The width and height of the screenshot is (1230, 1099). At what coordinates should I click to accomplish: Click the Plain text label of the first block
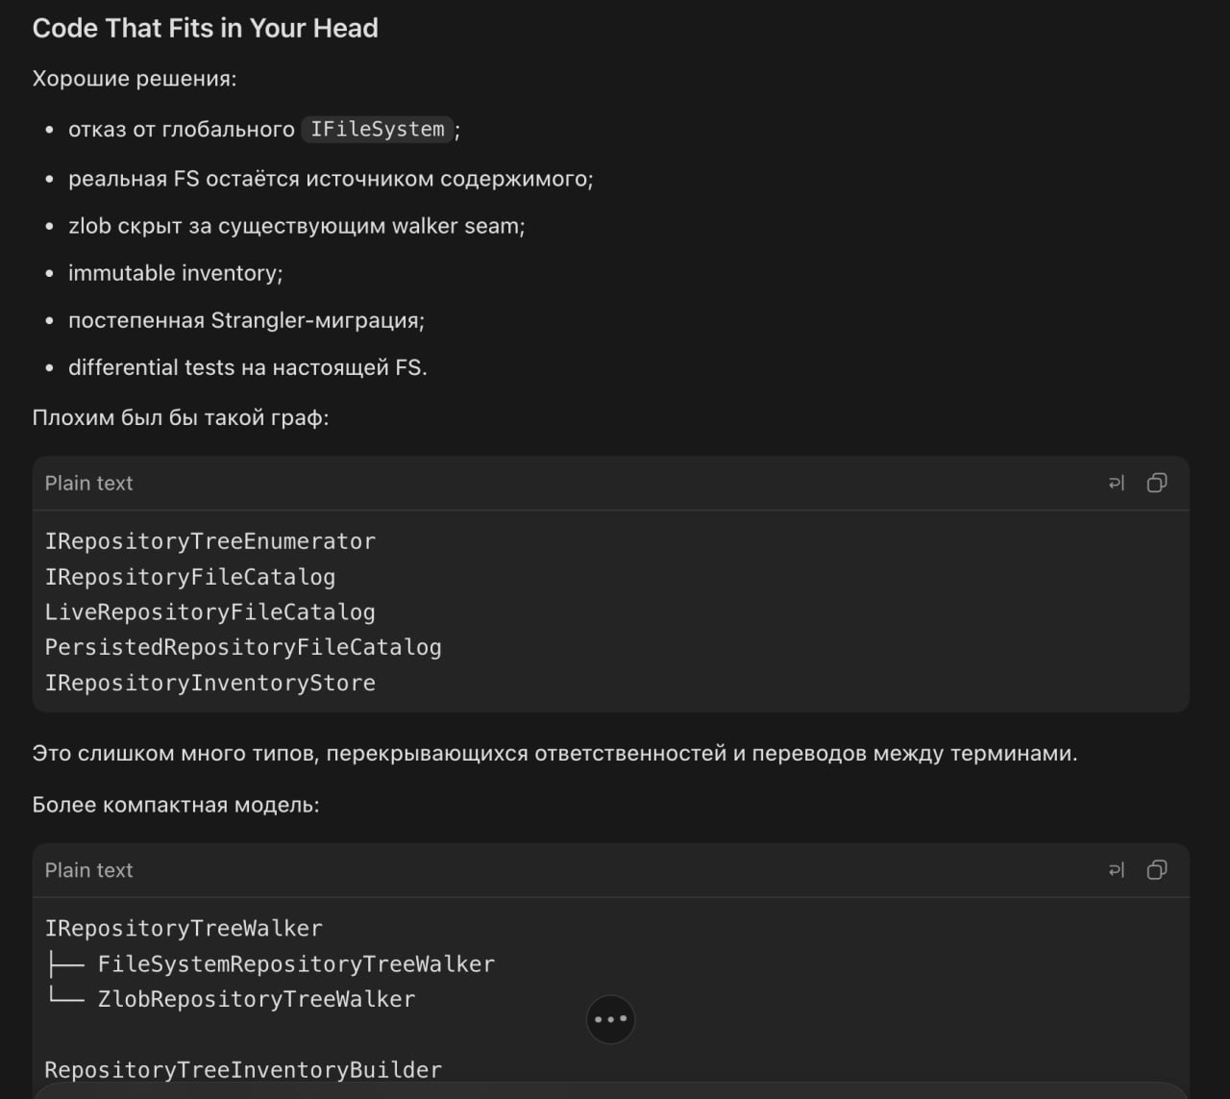pos(88,483)
